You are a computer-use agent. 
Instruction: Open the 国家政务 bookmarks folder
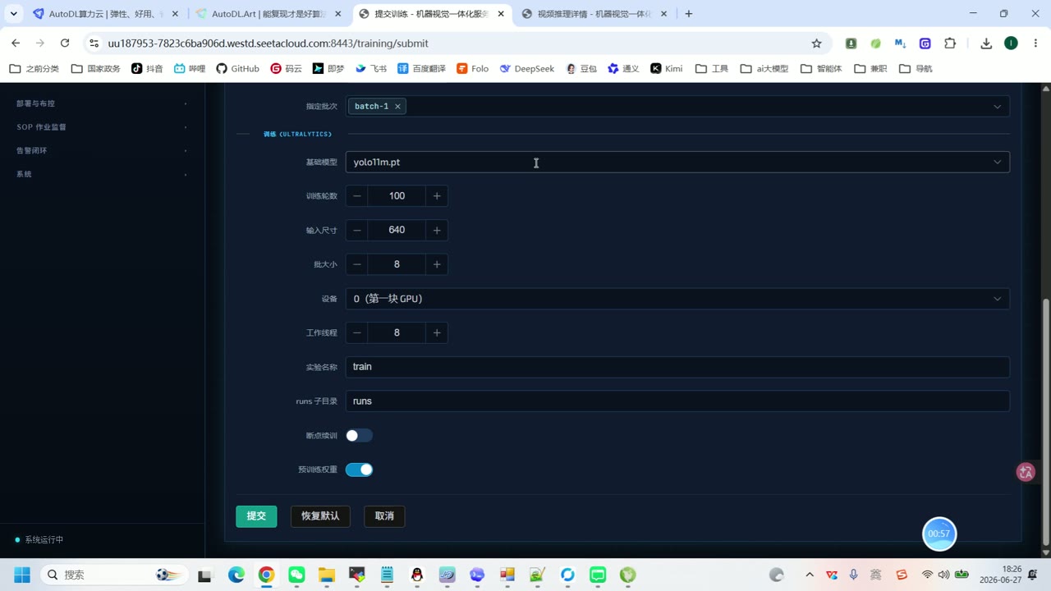click(x=96, y=69)
